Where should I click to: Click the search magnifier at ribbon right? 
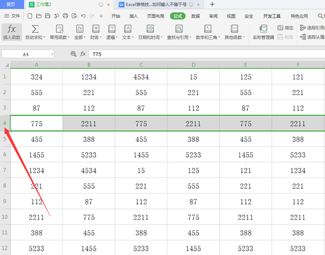click(x=320, y=16)
